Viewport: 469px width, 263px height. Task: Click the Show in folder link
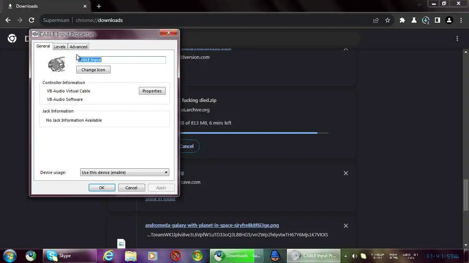(160, 199)
